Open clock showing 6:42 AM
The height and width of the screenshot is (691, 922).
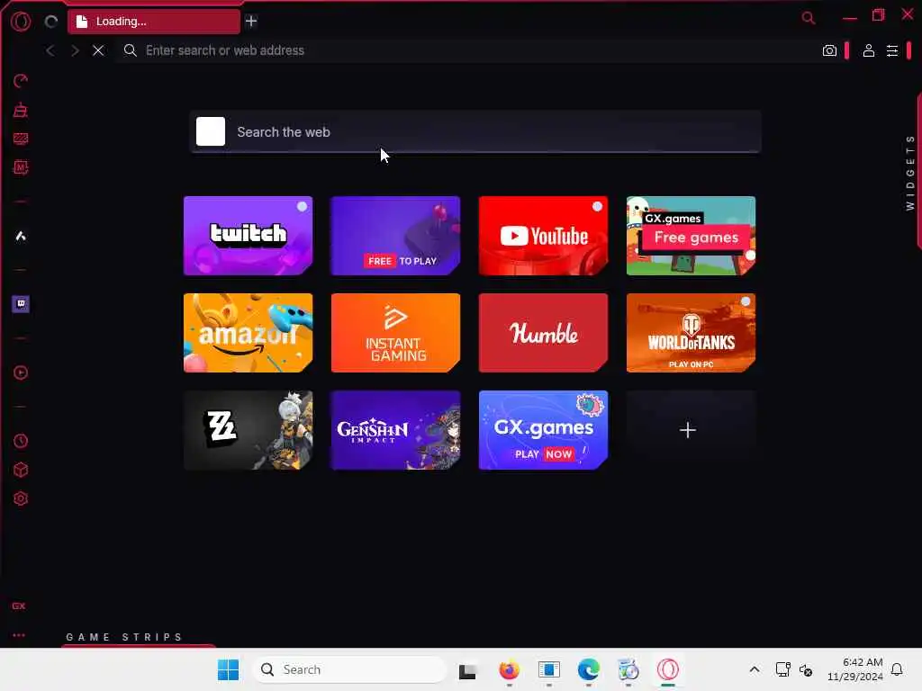click(855, 669)
